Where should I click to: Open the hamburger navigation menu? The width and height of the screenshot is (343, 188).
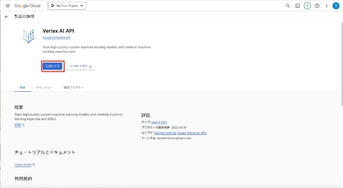8,6
